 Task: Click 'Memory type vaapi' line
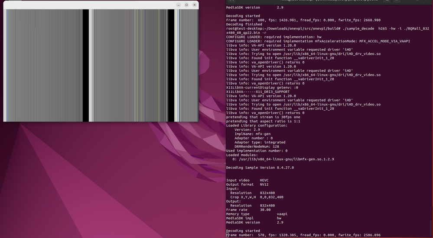[257, 214]
